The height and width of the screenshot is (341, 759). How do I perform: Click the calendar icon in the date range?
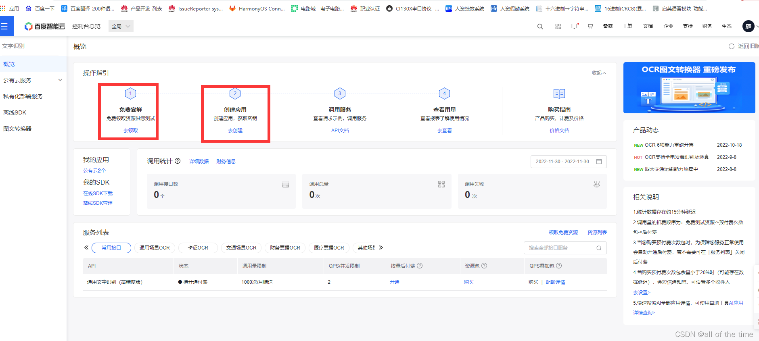(x=599, y=161)
